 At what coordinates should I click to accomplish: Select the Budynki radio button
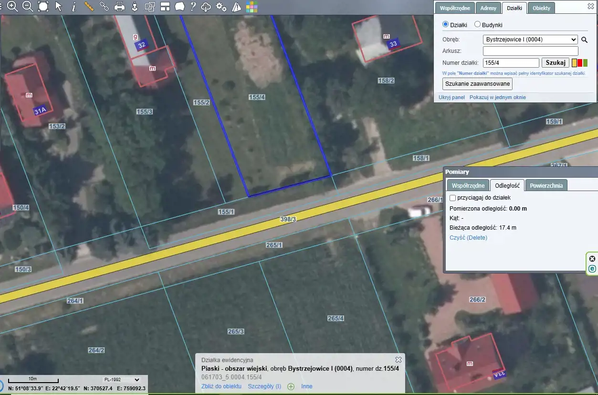tap(477, 25)
